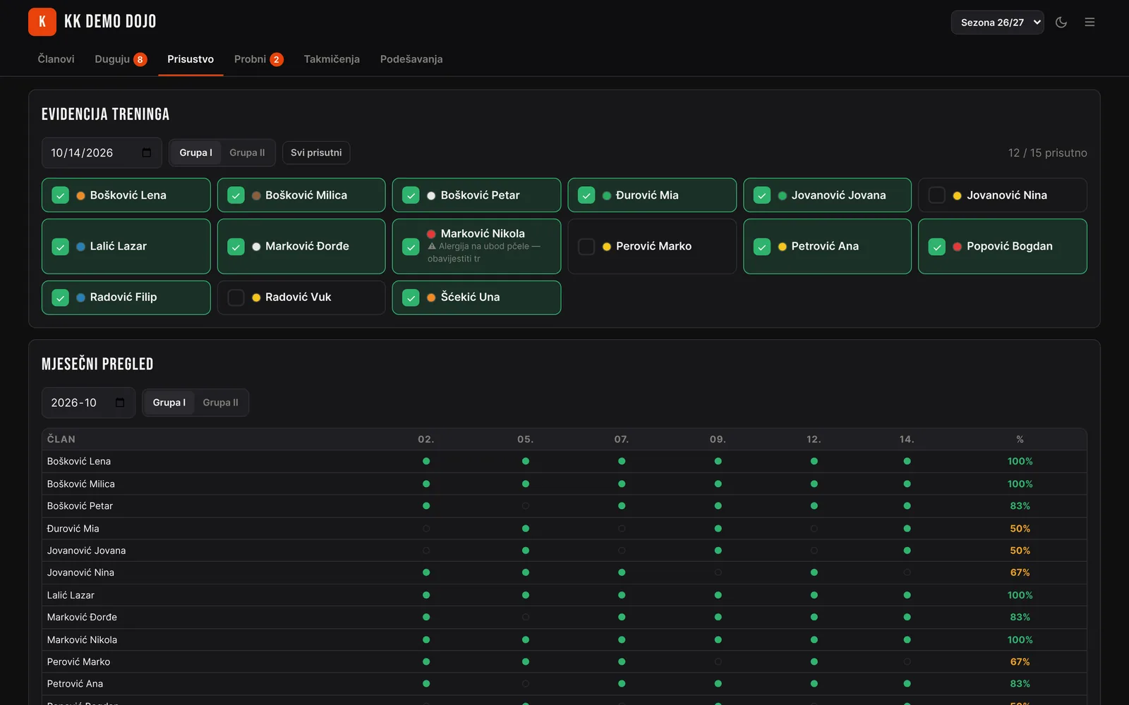Switch to Grupa II in monthly overview
Viewport: 1129px width, 705px height.
tap(220, 403)
